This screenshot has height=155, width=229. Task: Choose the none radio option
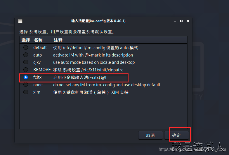point(26,84)
